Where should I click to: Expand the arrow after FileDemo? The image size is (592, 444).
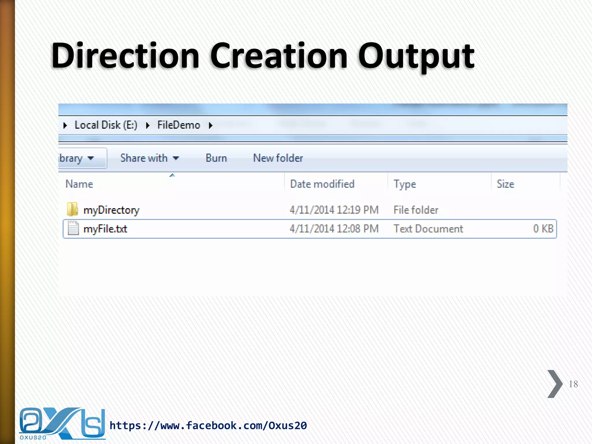tap(211, 125)
